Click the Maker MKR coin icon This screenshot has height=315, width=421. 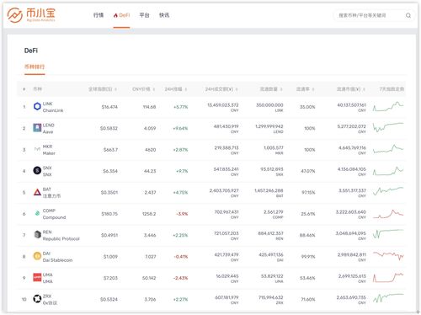click(x=37, y=149)
